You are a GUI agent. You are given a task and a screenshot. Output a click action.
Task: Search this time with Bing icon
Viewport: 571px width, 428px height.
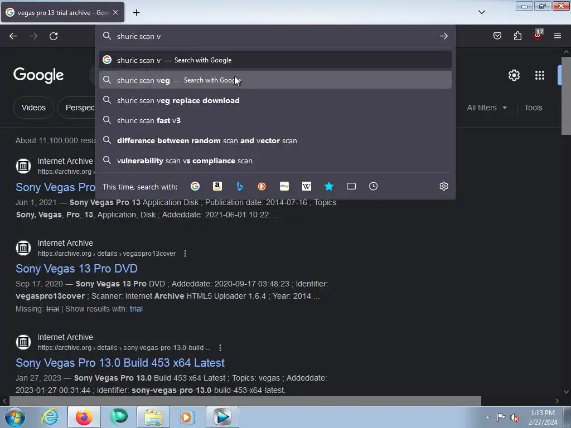(x=240, y=186)
